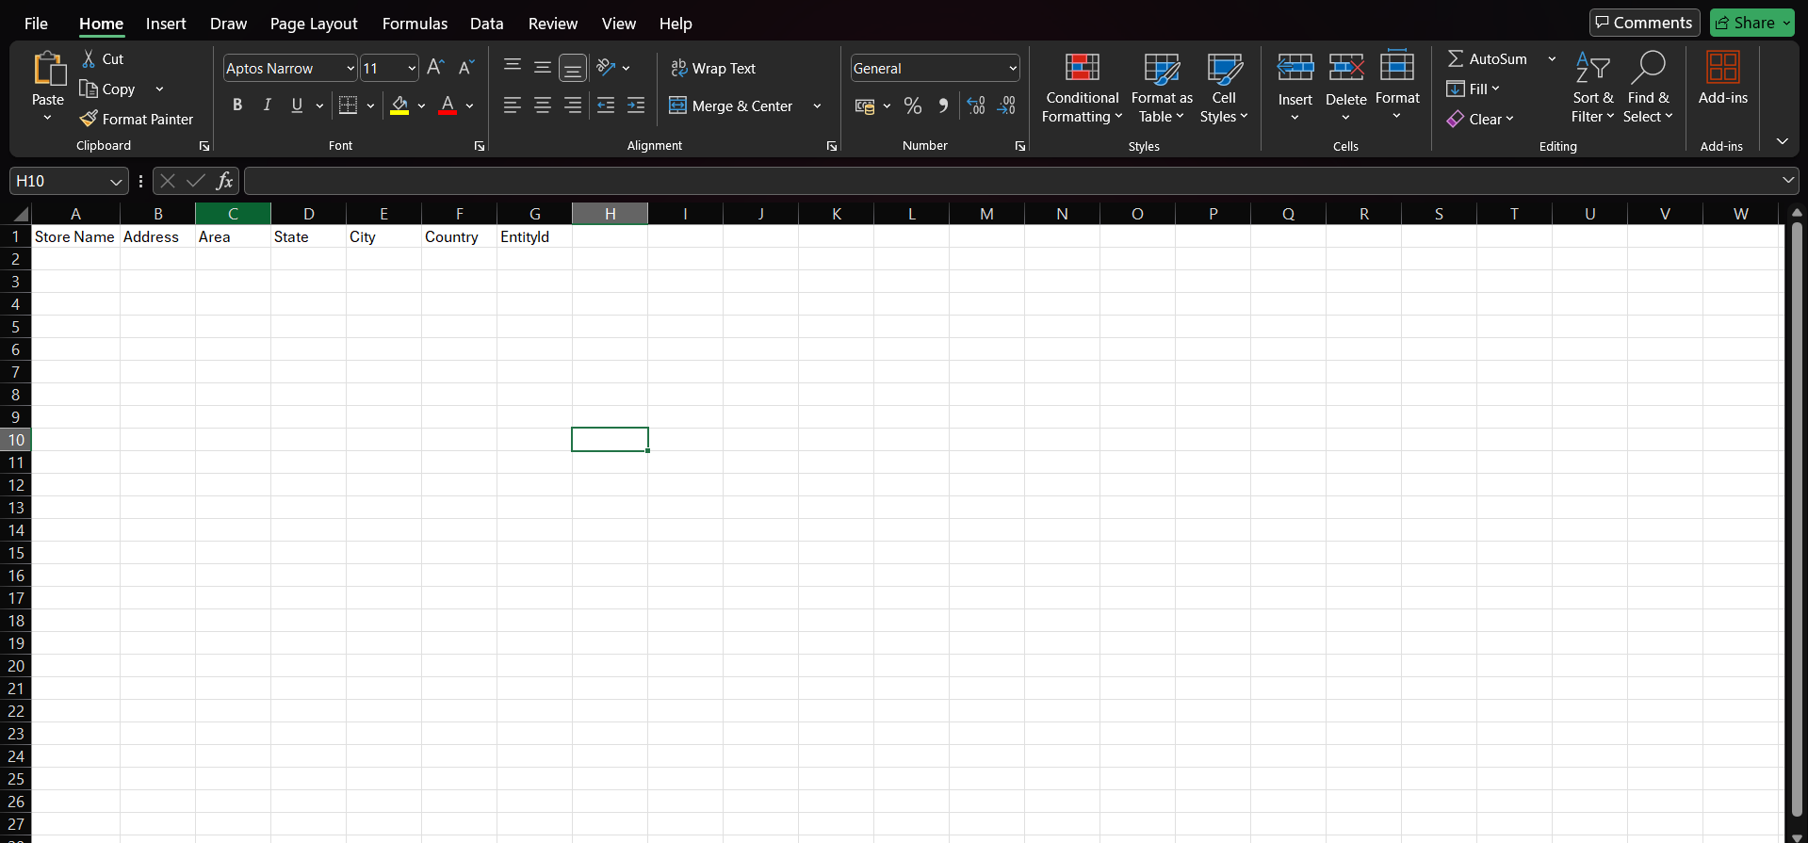Click the Share button
Image resolution: width=1808 pixels, height=843 pixels.
coord(1751,23)
